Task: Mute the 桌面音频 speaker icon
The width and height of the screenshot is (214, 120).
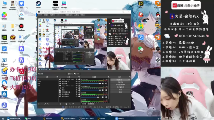Action: coord(103,97)
